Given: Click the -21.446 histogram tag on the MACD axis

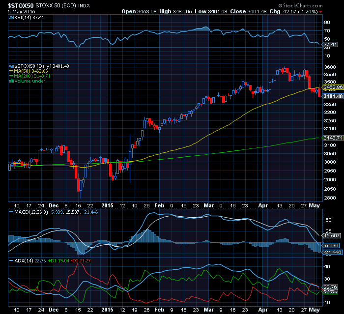Looking at the screenshot, I should 332,253.
